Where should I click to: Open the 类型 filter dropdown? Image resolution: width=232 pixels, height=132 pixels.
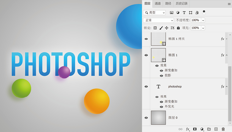[x=154, y=13]
